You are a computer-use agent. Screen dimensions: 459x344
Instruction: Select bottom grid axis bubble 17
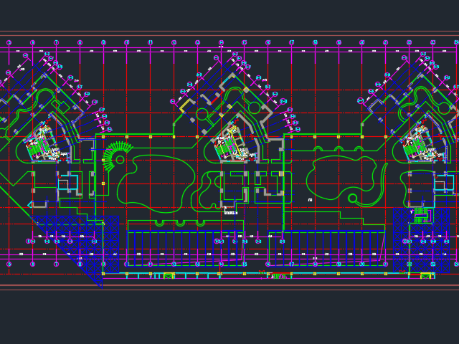pos(292,264)
